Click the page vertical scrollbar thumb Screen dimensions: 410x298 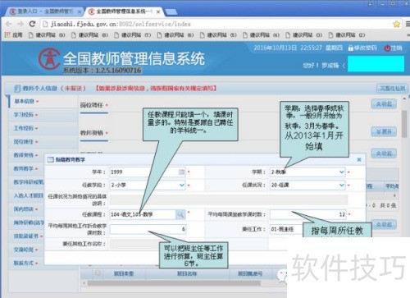[404, 124]
